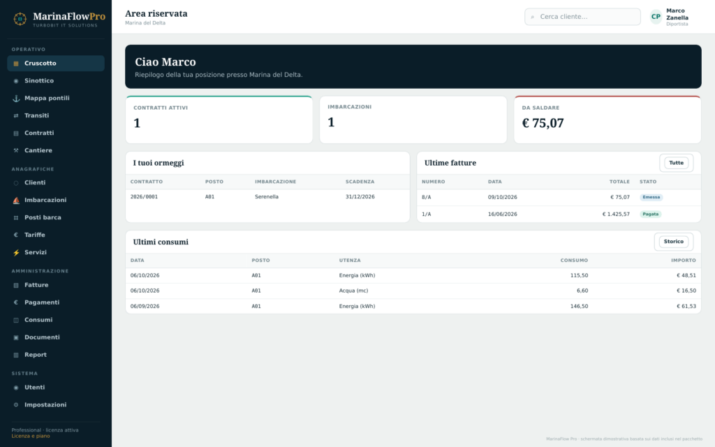Open Impostazioni settings page
The height and width of the screenshot is (447, 715).
point(56,404)
